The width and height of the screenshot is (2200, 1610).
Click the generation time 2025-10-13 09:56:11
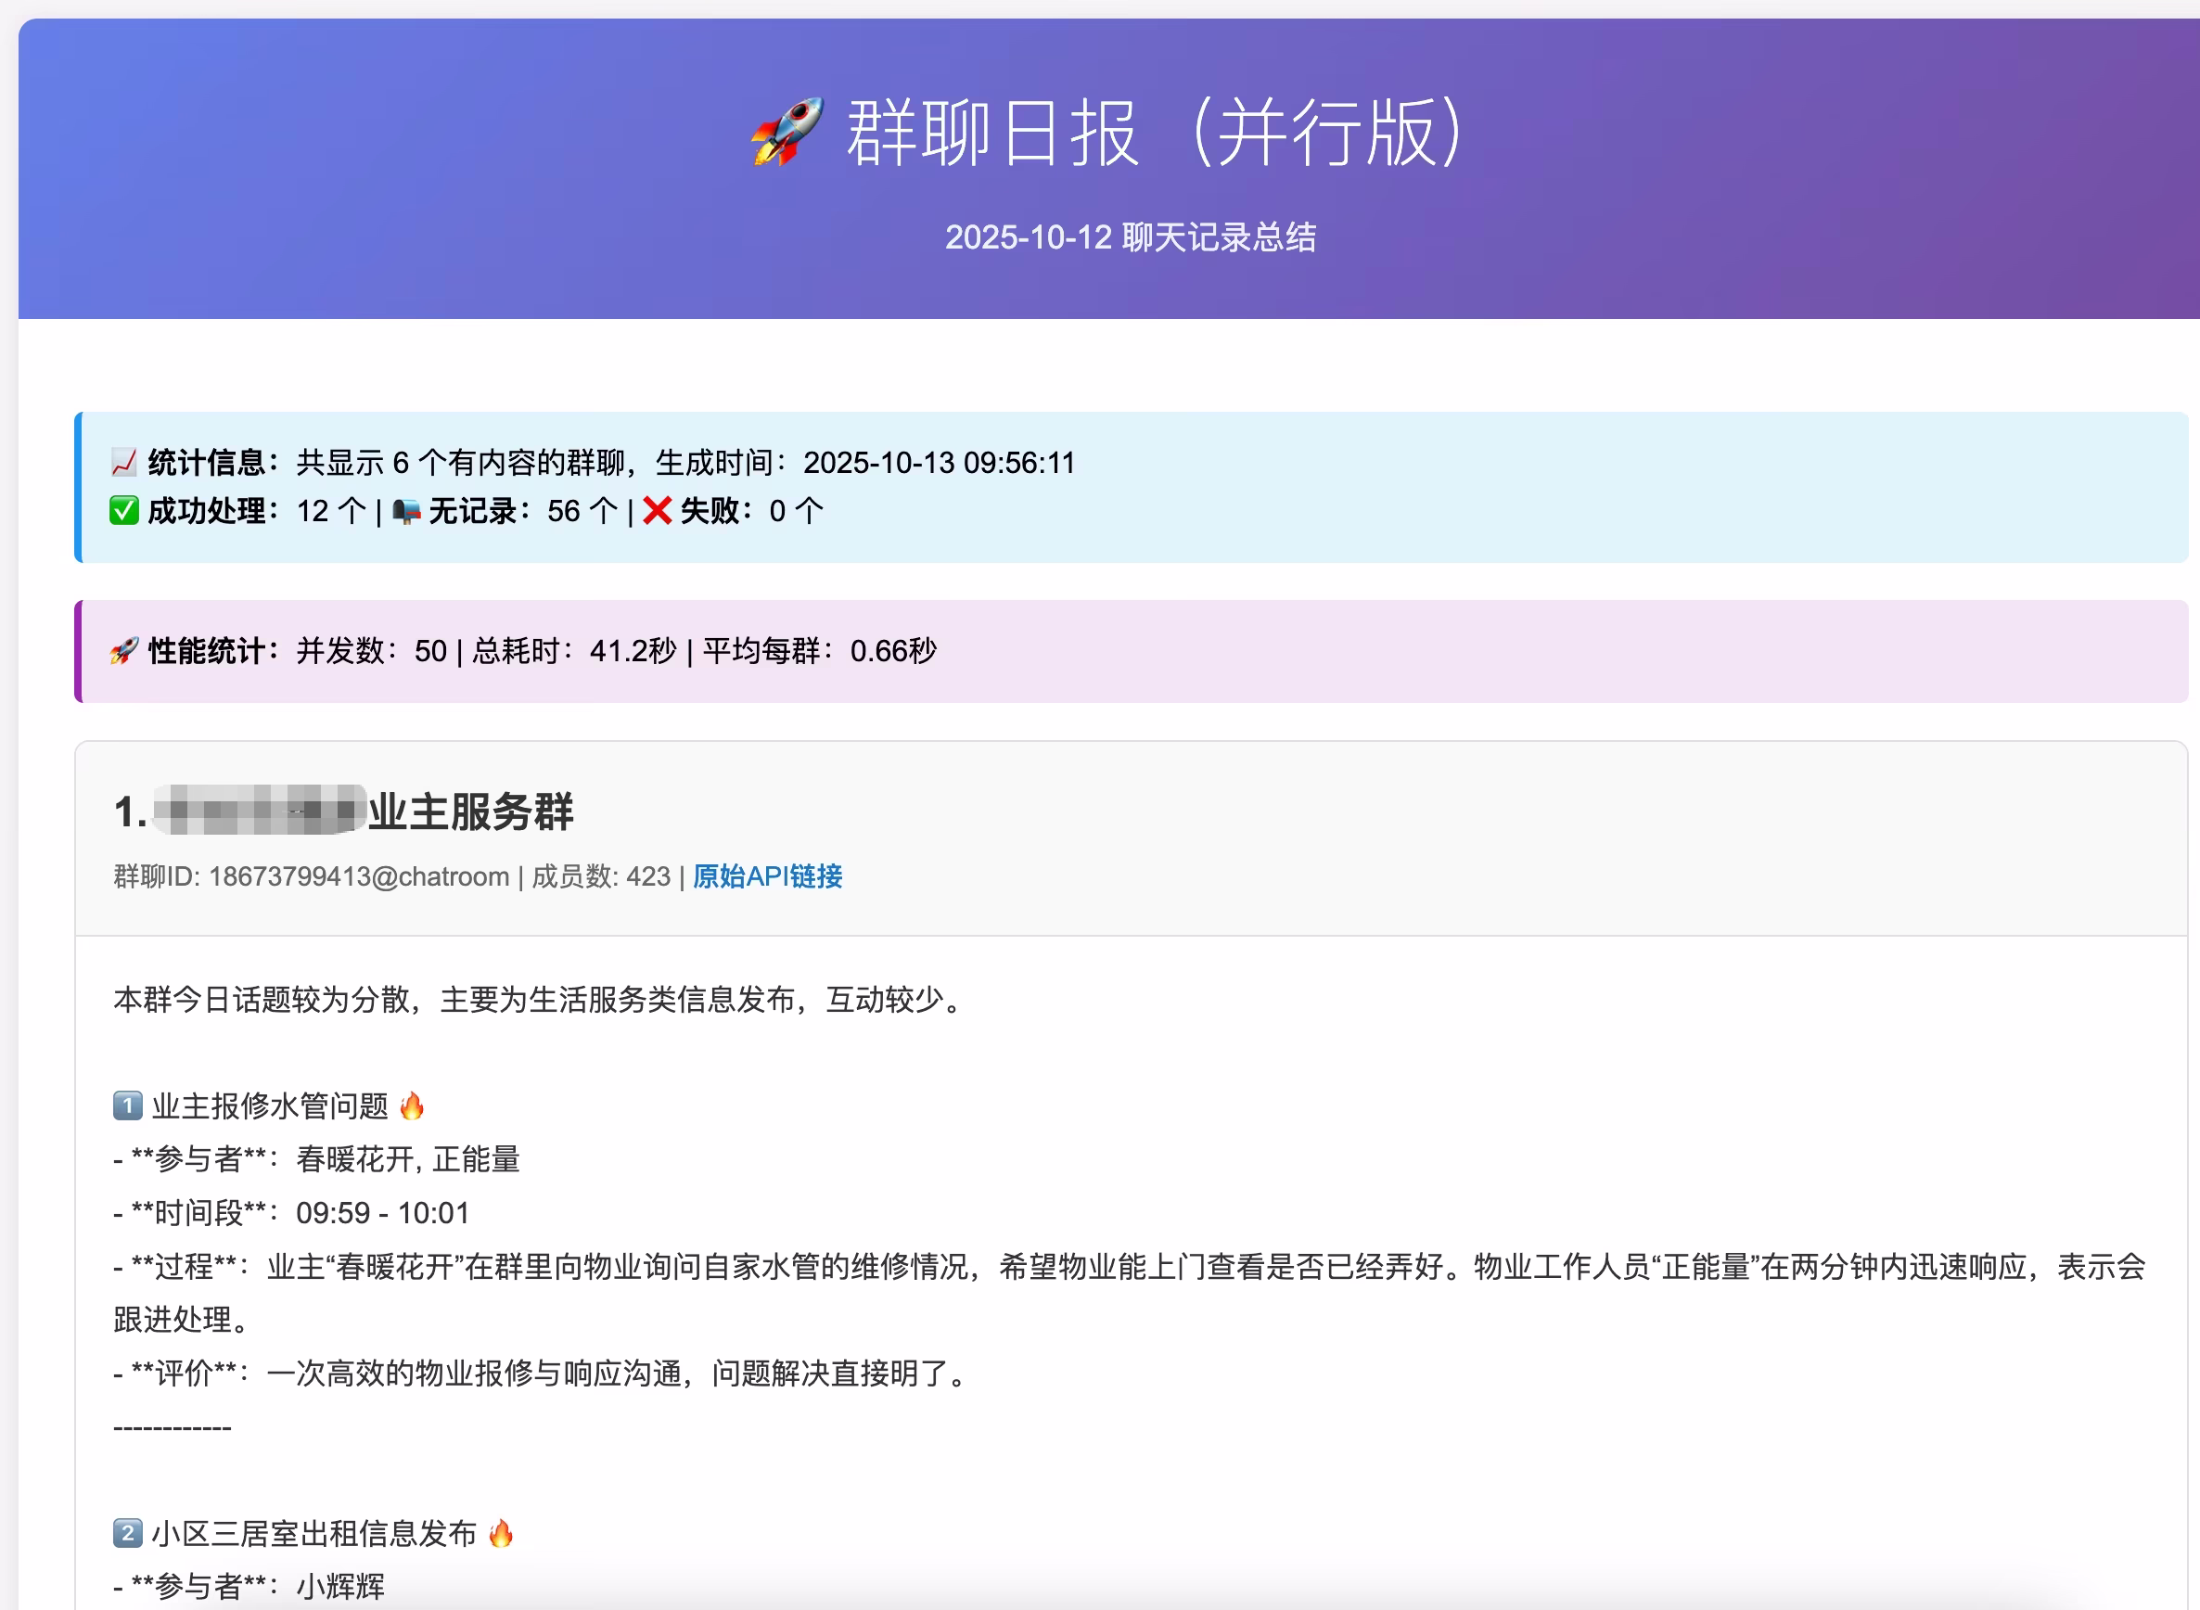[939, 462]
